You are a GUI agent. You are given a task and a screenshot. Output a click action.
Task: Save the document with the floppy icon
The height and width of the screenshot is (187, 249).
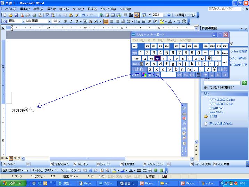16,15
